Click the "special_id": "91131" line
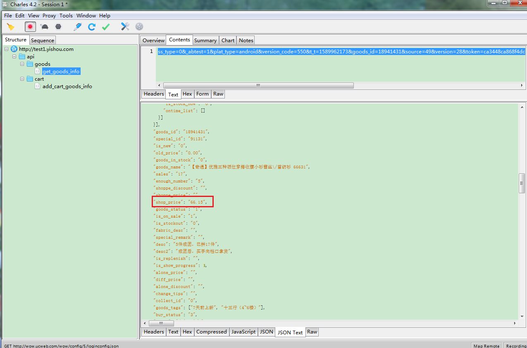The width and height of the screenshot is (527, 348). coord(180,139)
